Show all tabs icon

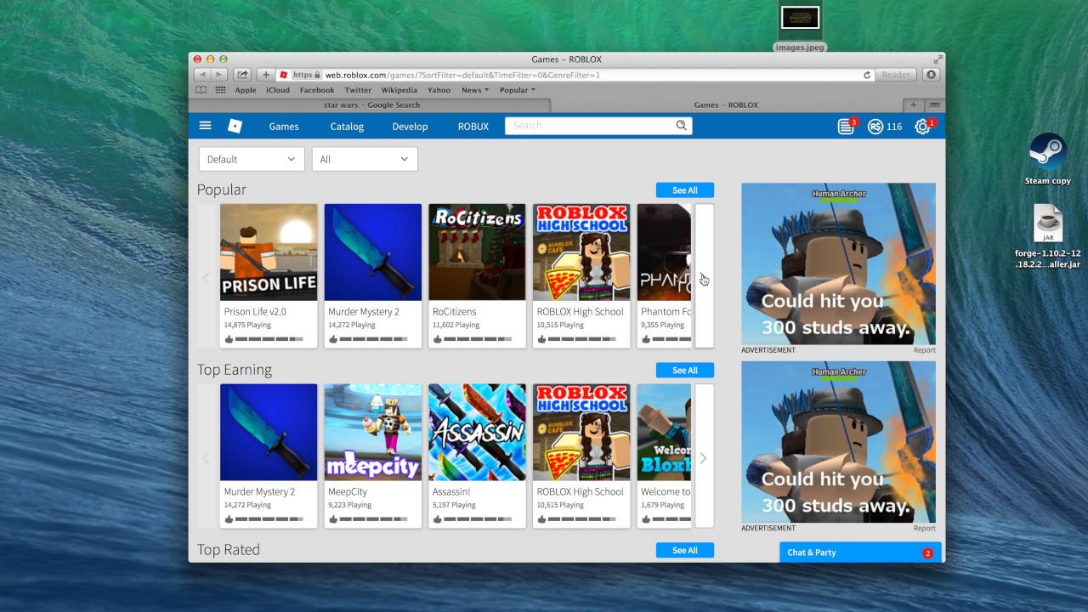[934, 105]
